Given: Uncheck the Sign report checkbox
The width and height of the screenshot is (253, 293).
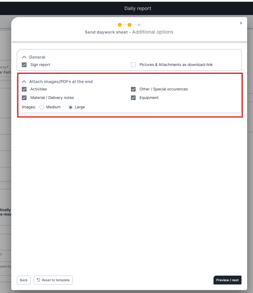Looking at the screenshot, I should click(x=24, y=65).
